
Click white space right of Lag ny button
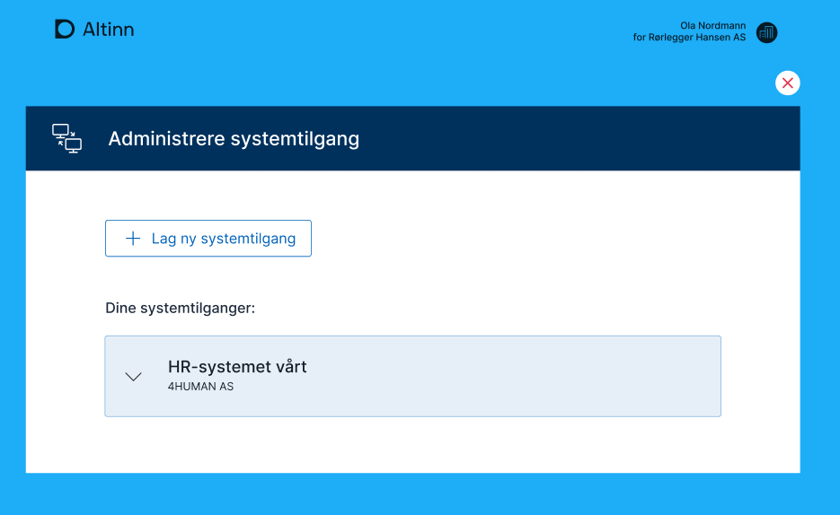[x=539, y=239]
